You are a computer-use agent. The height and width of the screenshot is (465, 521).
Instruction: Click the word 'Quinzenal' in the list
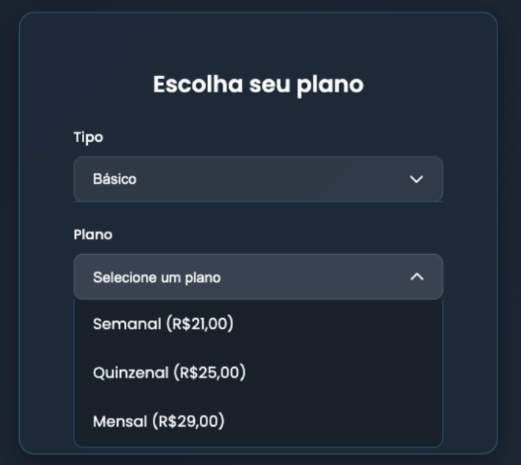coord(131,373)
